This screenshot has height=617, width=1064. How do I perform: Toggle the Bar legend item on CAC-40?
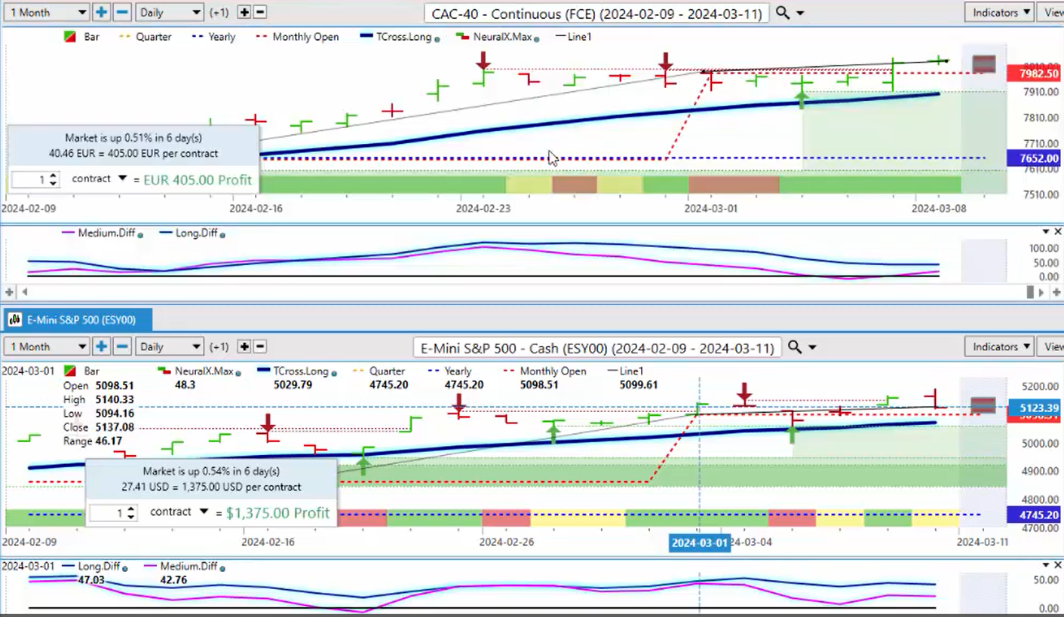point(81,36)
